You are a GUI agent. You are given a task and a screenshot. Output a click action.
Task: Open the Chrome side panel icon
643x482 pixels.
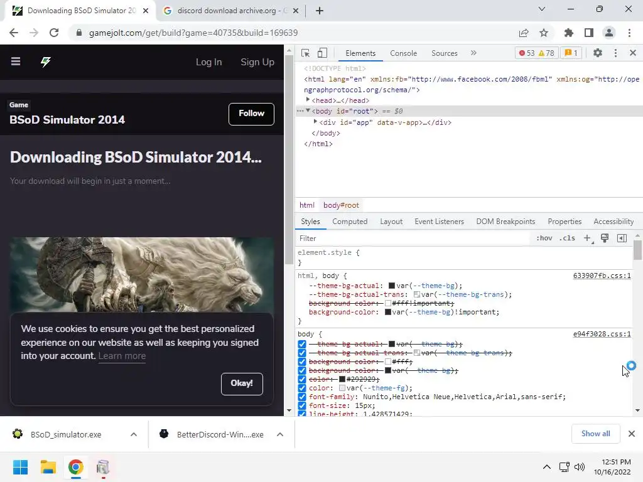[589, 33]
